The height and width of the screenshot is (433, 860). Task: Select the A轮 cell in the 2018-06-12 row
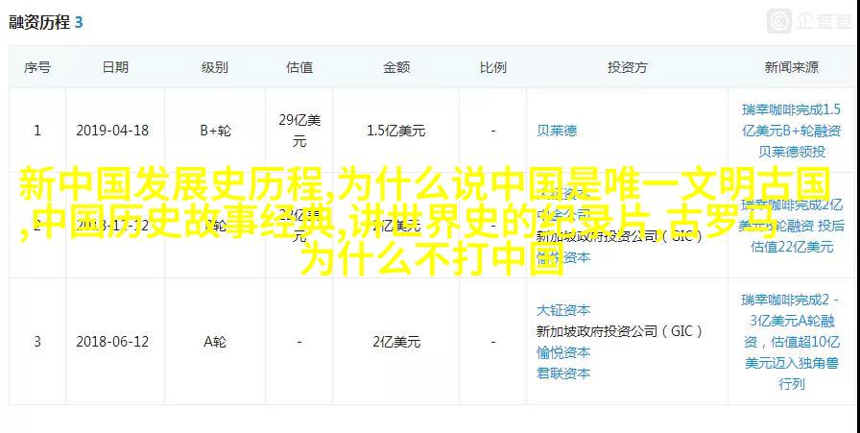(x=215, y=342)
